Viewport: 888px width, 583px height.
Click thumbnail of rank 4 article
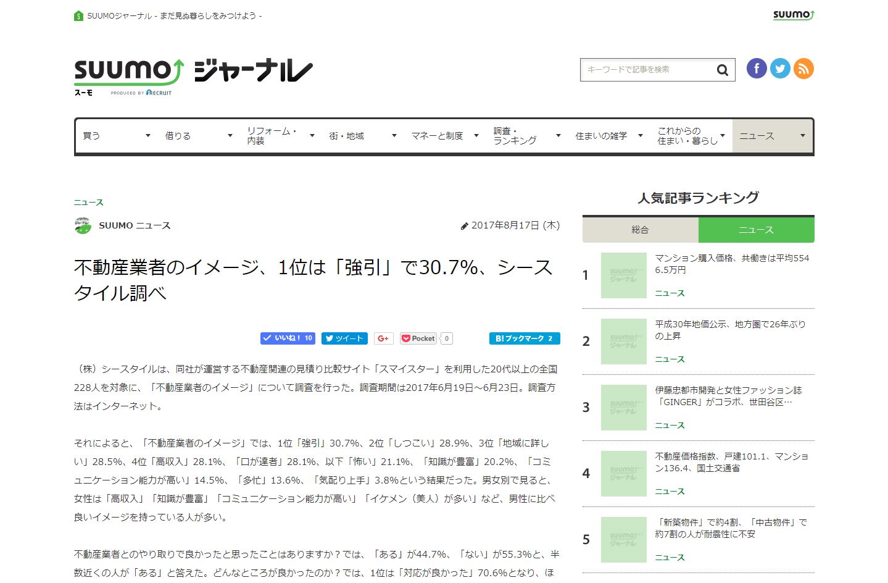click(624, 474)
